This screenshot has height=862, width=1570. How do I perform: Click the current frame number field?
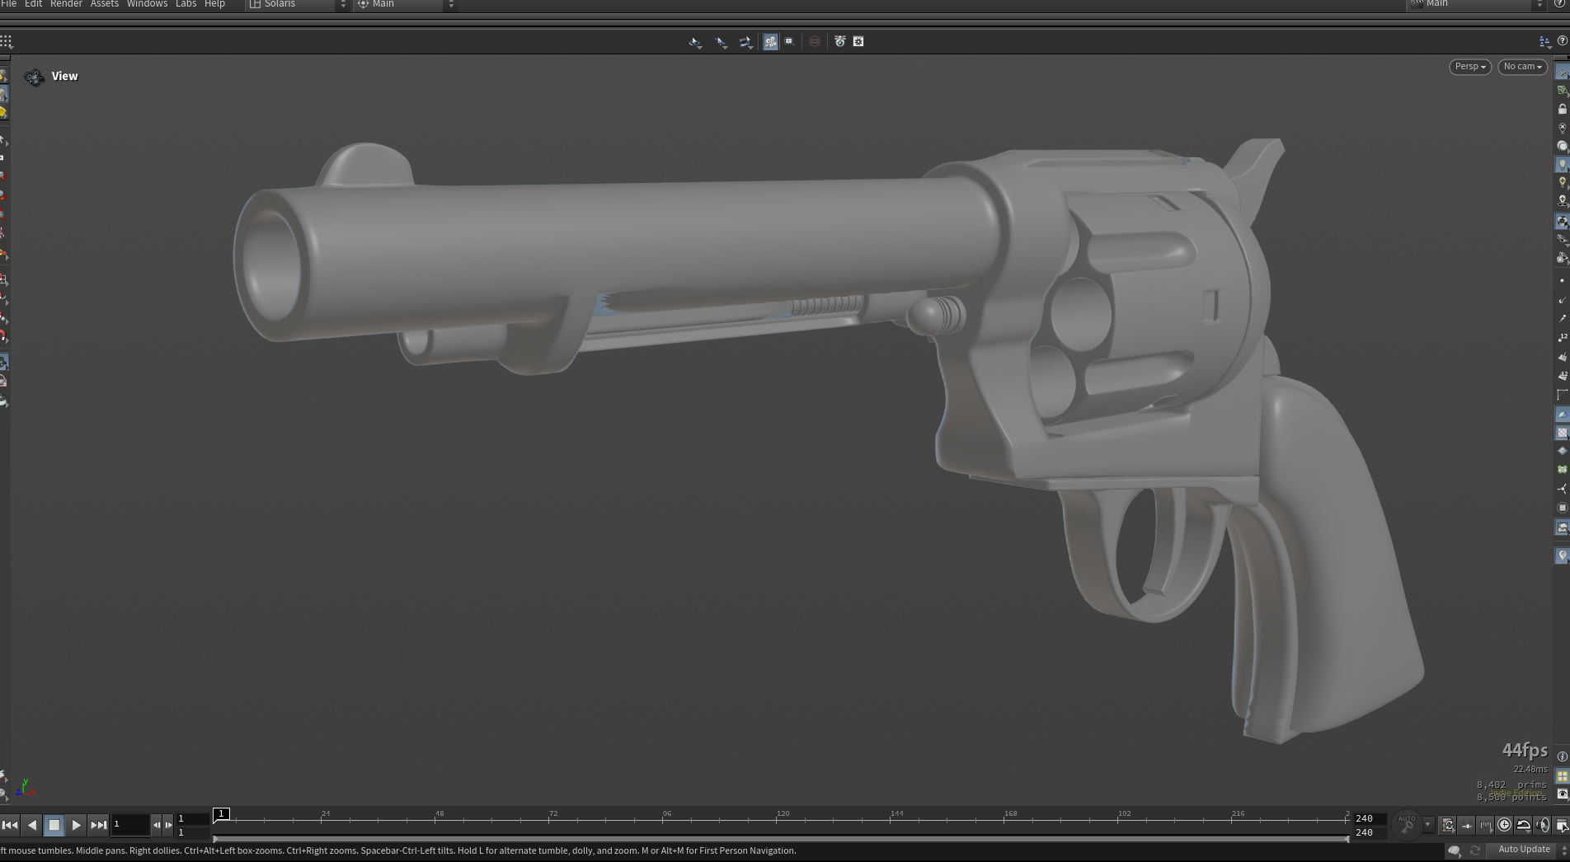tap(129, 824)
